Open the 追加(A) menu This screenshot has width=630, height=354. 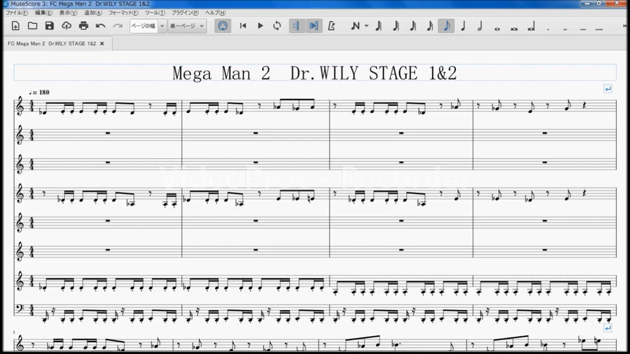click(x=93, y=13)
